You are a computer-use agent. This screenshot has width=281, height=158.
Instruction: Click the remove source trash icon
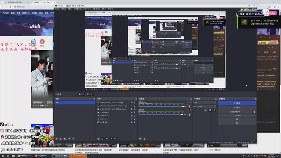coord(103,139)
